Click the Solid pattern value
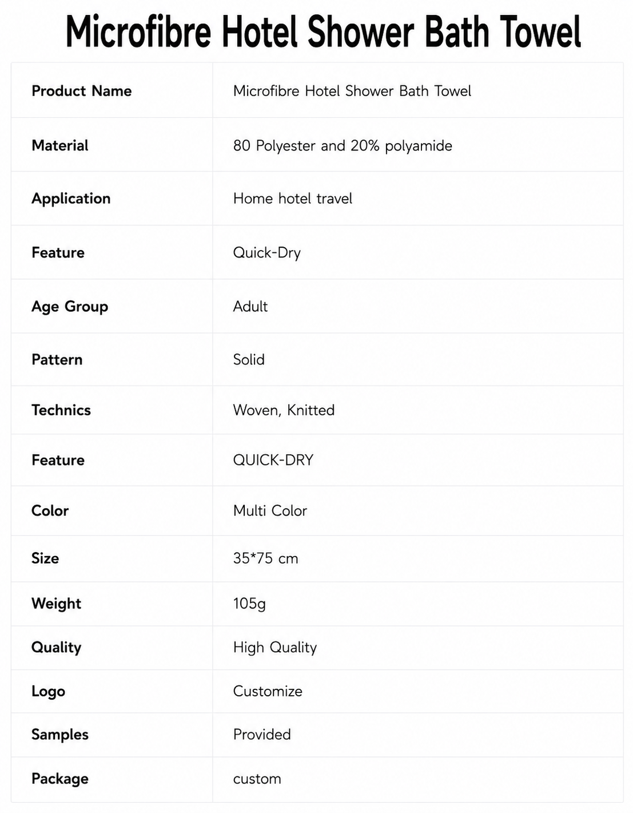Image resolution: width=633 pixels, height=813 pixels. pos(249,360)
